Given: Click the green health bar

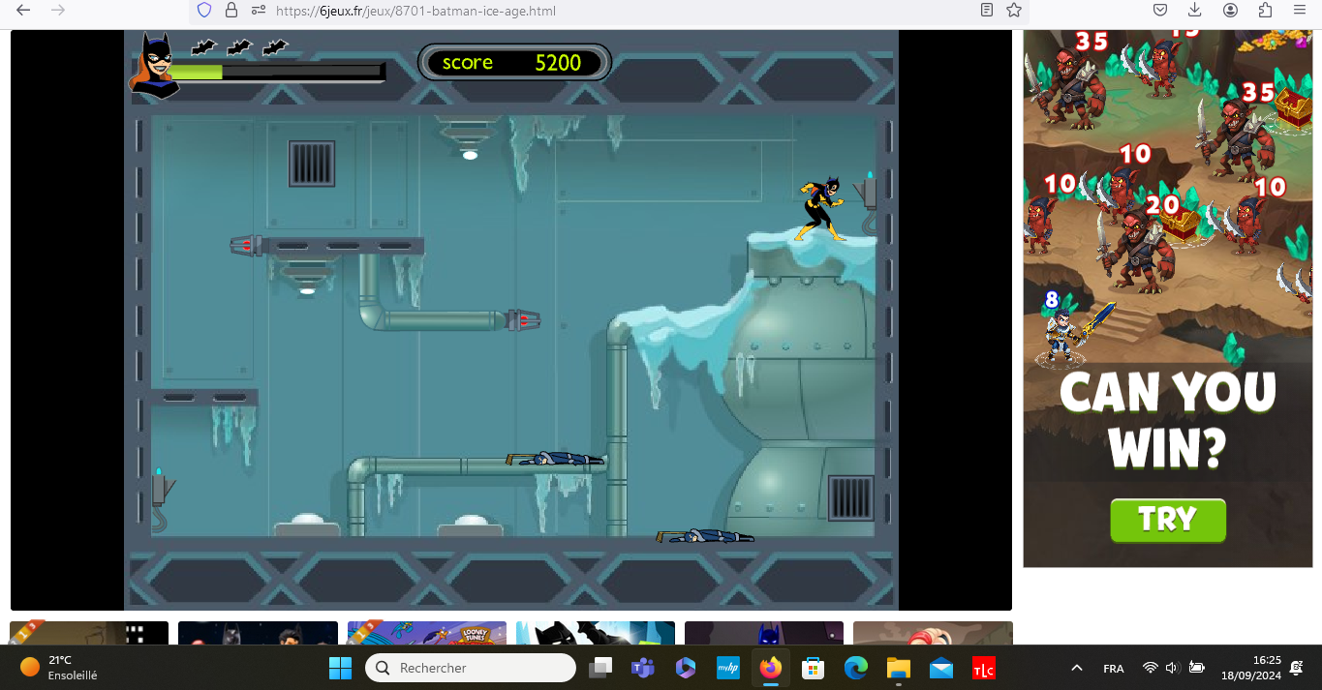Looking at the screenshot, I should click(x=197, y=72).
